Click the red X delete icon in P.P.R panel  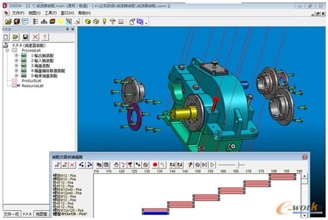pyautogui.click(x=35, y=36)
